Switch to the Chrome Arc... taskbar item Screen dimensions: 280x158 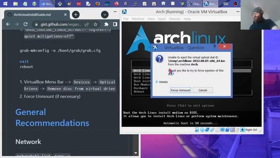[47, 4]
